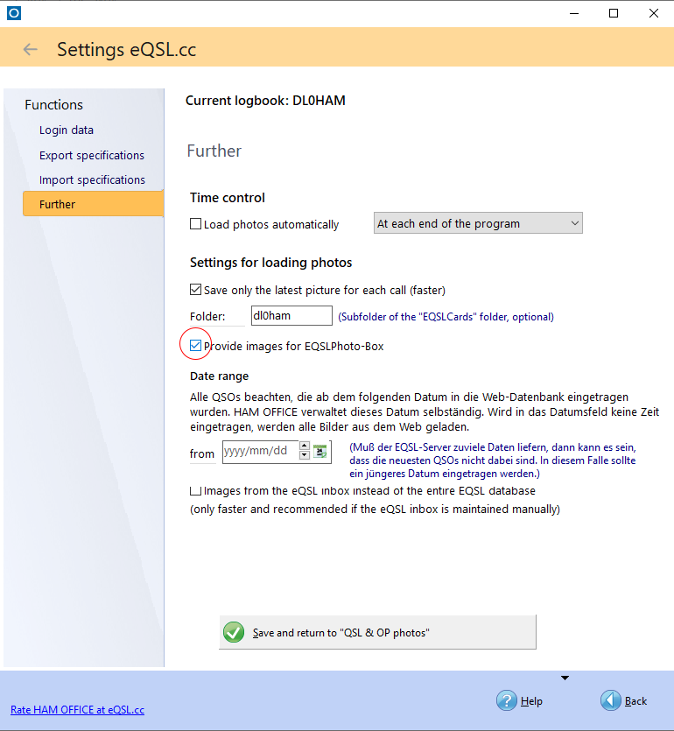Open the calendar picker icon in date field

pos(320,451)
